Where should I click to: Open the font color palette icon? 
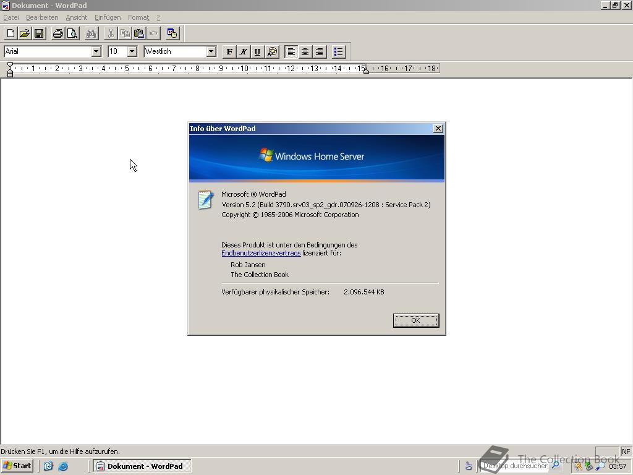click(x=273, y=52)
